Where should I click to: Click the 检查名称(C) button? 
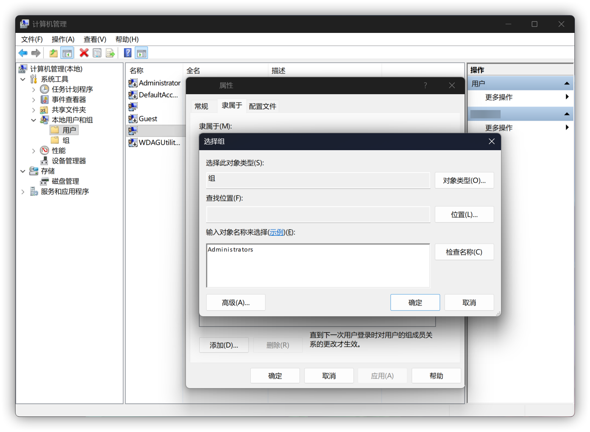(464, 252)
